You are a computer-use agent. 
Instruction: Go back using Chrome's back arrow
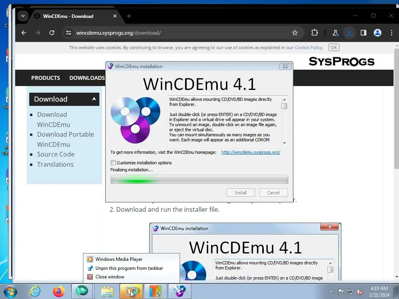tap(24, 33)
